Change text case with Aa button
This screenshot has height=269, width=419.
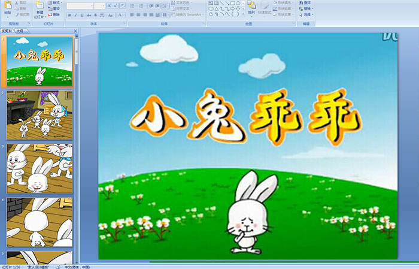click(111, 15)
